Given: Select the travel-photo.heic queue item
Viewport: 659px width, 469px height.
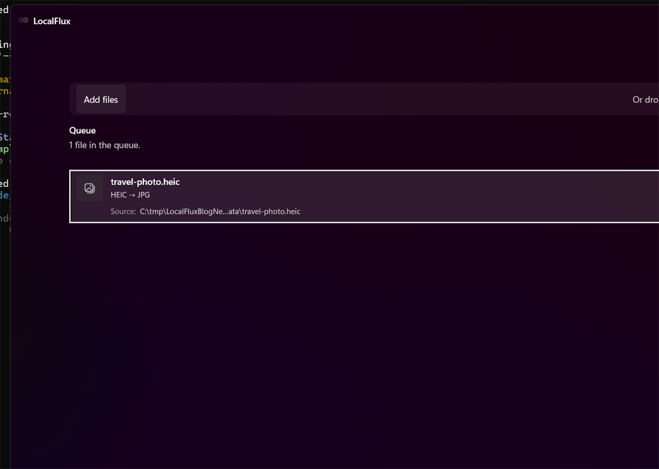Looking at the screenshot, I should click(364, 197).
